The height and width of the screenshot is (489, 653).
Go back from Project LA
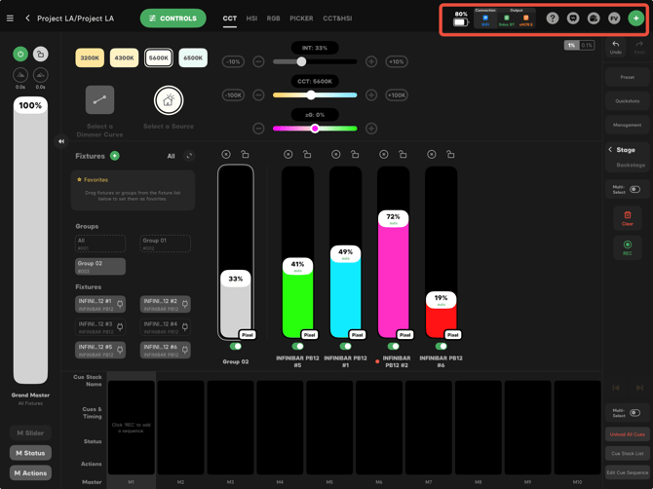tap(28, 19)
